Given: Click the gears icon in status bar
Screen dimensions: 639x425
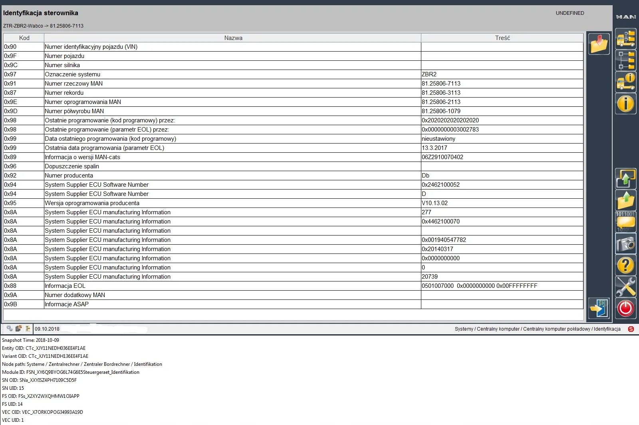Looking at the screenshot, I should [x=10, y=329].
